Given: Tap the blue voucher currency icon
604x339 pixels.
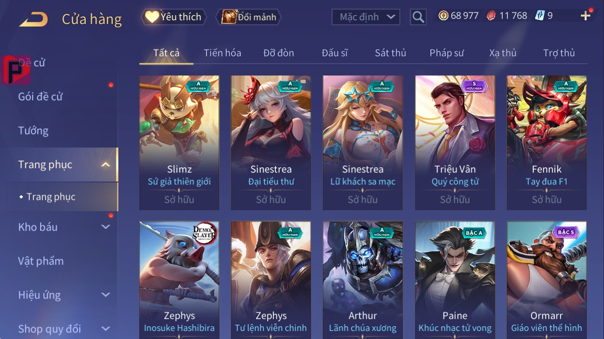Looking at the screenshot, I should pyautogui.click(x=539, y=16).
